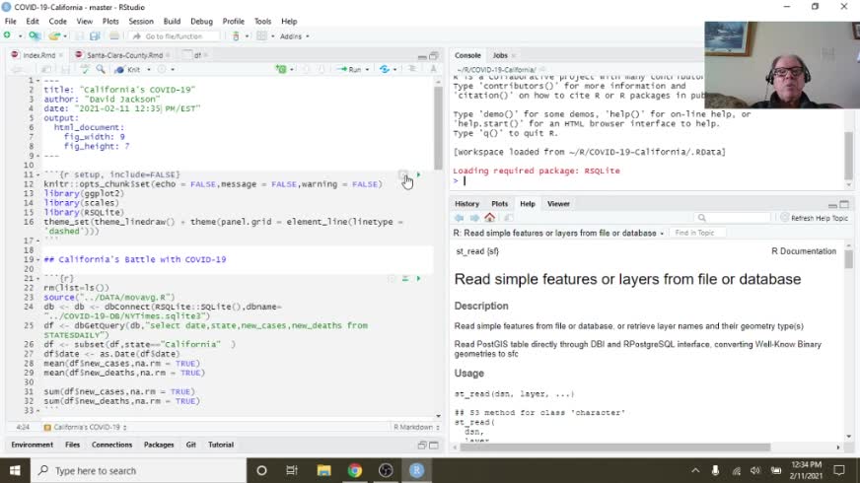The image size is (860, 483).
Task: Click the Find in Topic field
Action: (697, 233)
